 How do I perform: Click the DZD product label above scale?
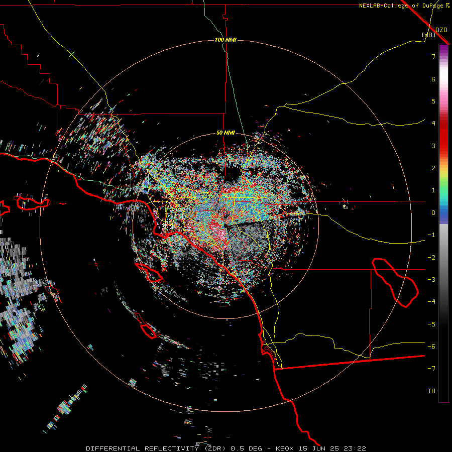[x=441, y=30]
